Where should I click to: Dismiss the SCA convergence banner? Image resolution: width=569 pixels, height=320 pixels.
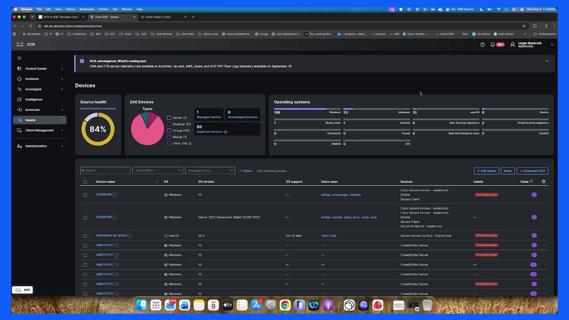tap(547, 61)
